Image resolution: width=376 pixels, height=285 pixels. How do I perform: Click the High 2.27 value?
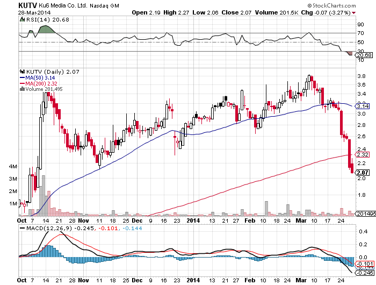176,12
